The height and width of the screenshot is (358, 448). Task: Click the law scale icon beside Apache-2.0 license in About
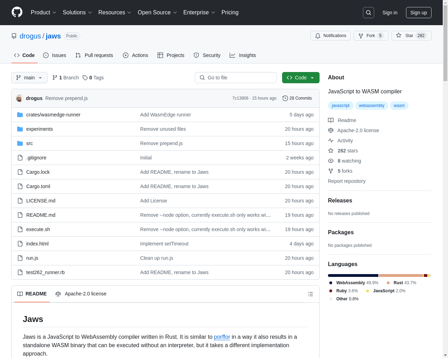coord(331,130)
